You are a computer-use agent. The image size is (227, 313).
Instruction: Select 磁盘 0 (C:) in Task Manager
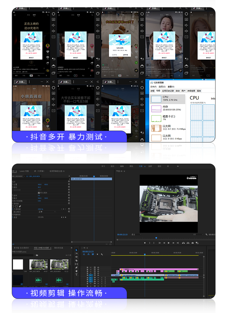tap(168, 118)
